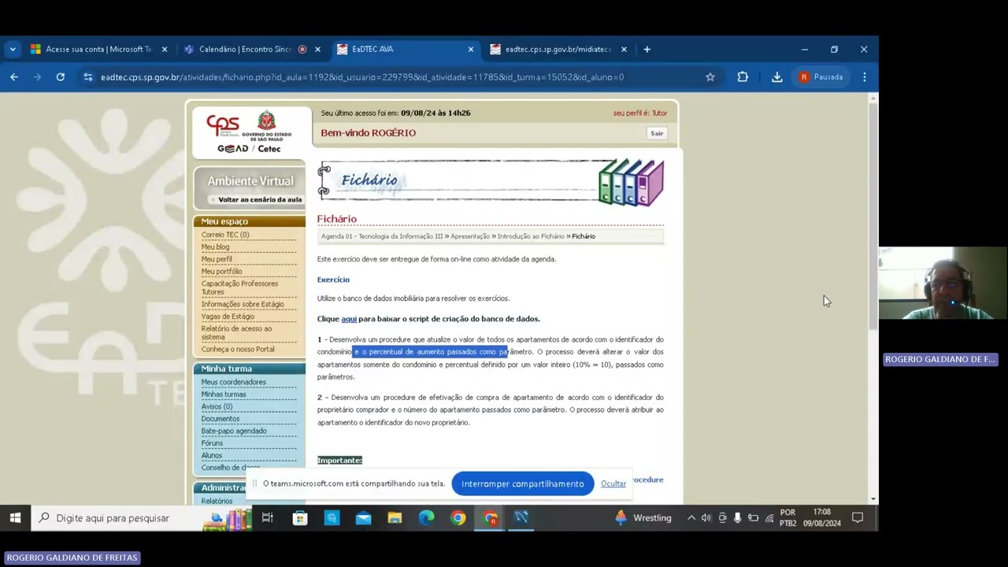Show hidden system tray icons chevron
Viewport: 1008px width, 567px height.
691,517
